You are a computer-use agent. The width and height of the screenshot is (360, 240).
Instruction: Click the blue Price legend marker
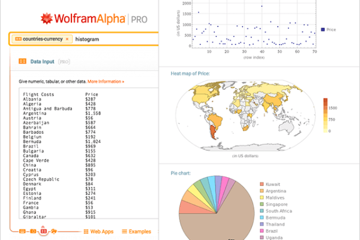[324, 29]
